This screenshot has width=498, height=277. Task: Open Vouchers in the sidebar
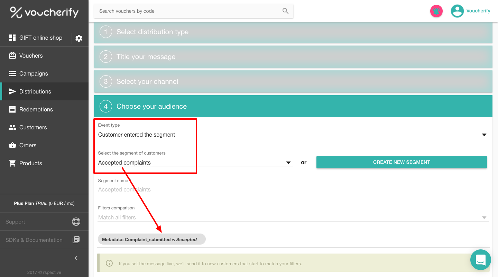point(31,56)
